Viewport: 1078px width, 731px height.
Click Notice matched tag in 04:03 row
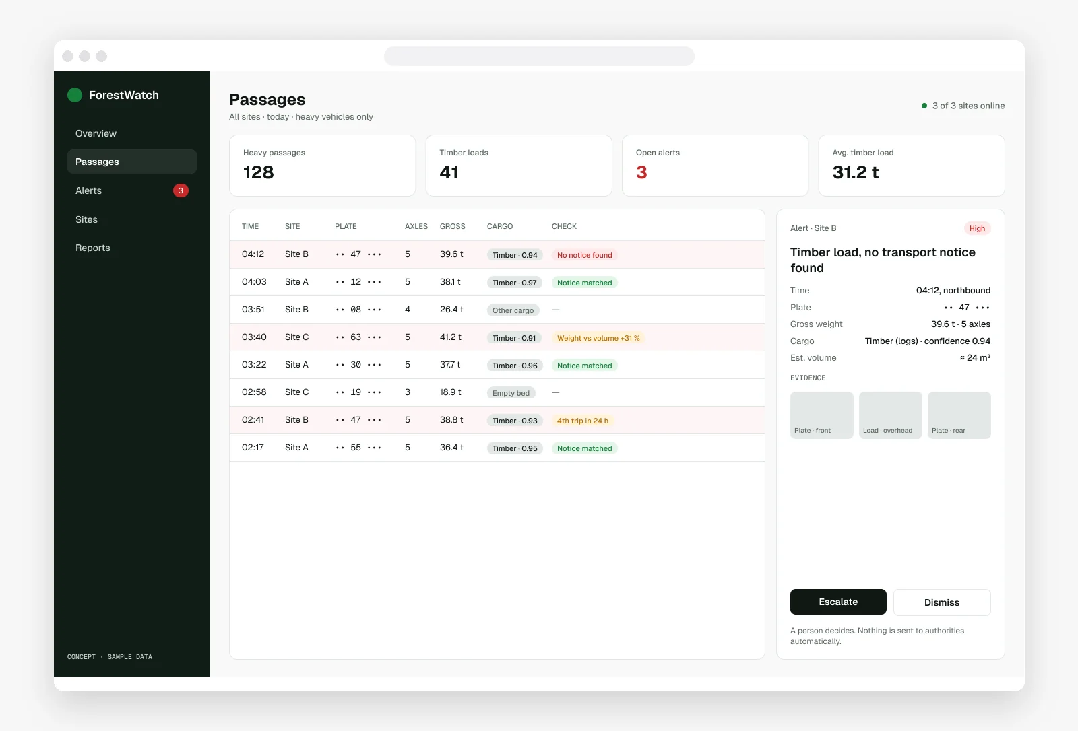585,283
